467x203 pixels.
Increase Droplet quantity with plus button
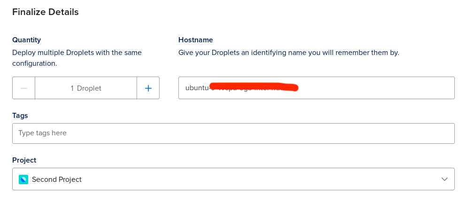point(148,88)
